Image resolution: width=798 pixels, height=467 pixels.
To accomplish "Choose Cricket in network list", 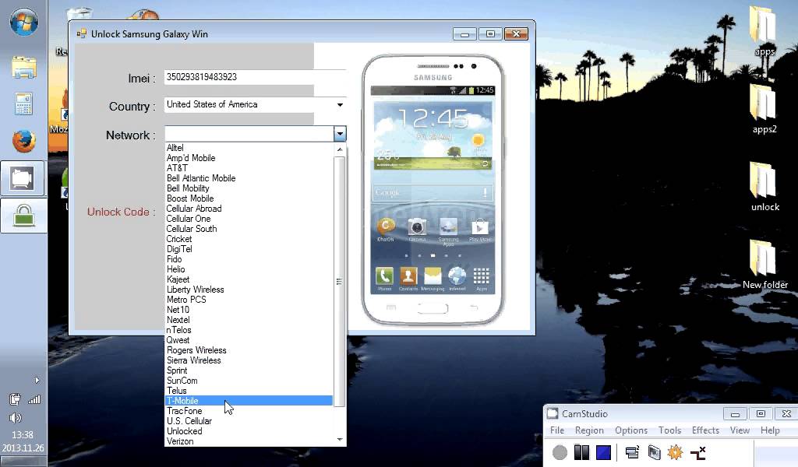I will tap(249, 239).
